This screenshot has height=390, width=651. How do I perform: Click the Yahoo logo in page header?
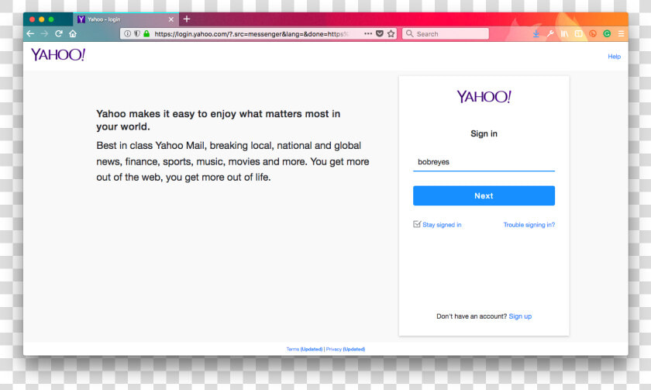coord(58,55)
